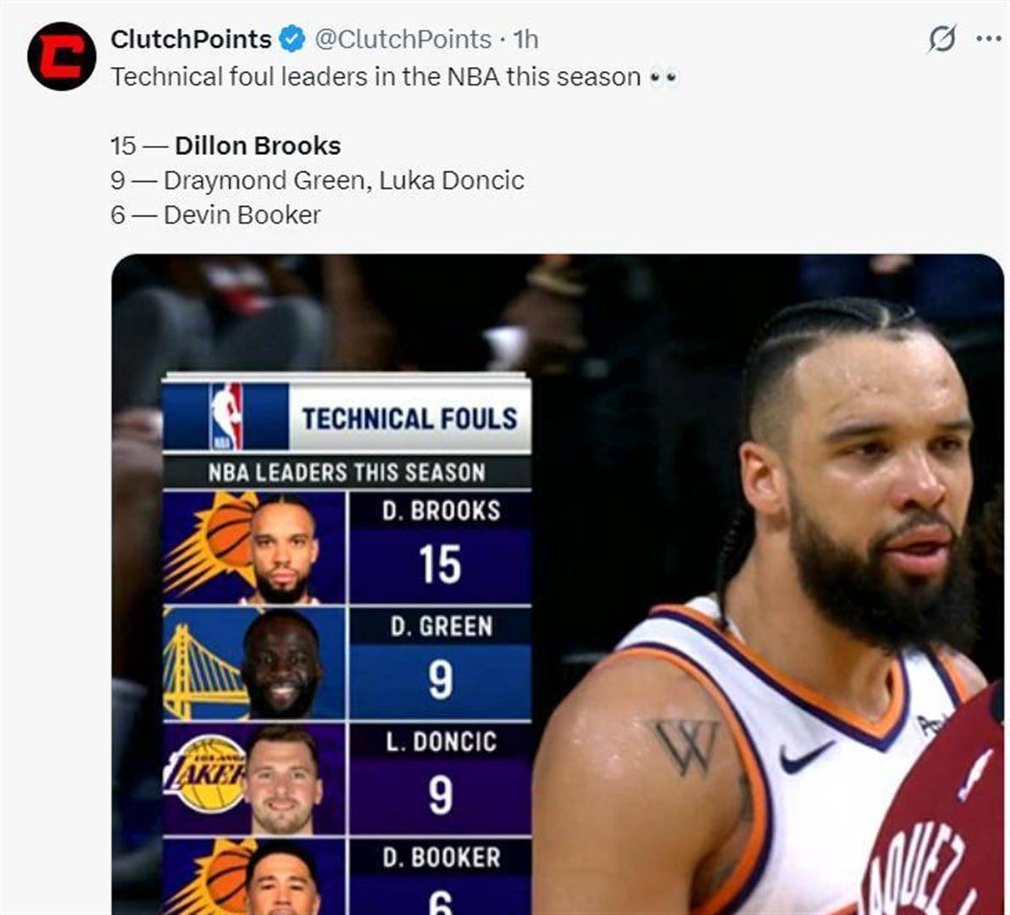
Task: Click the Lakers logo beside L. Doncic
Action: pos(205,778)
